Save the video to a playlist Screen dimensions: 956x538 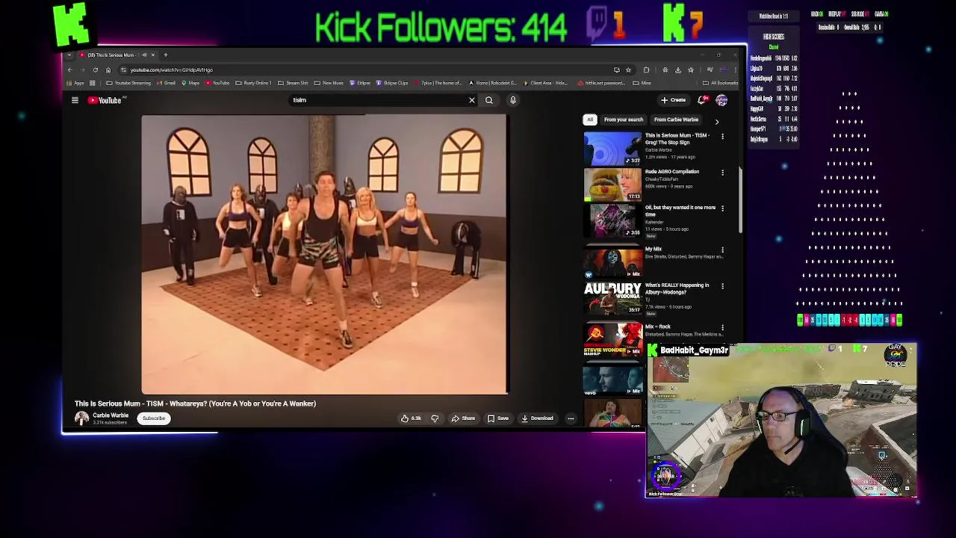pos(498,418)
